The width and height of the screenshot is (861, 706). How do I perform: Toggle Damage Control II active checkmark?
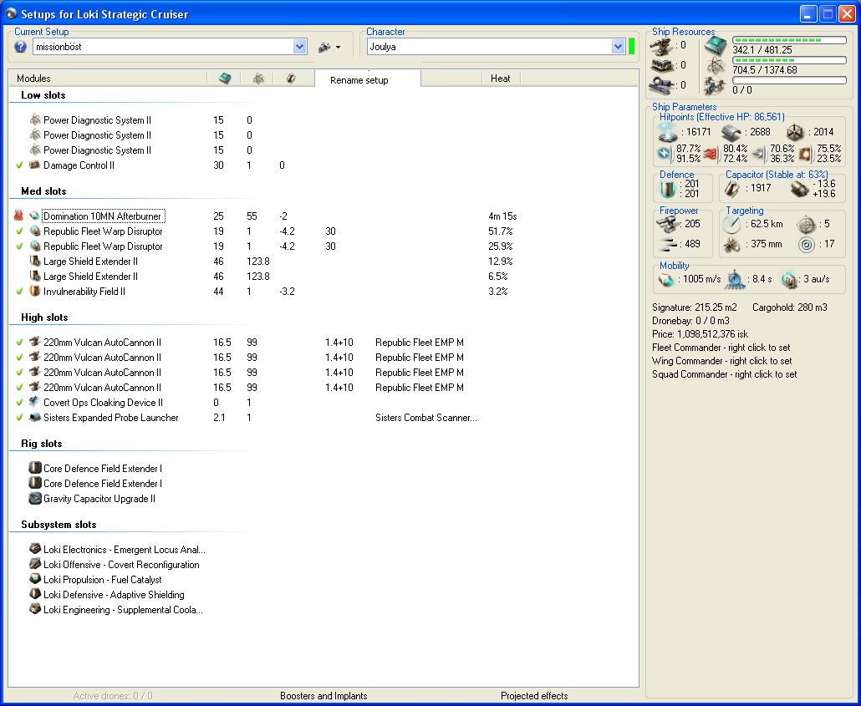click(x=20, y=165)
